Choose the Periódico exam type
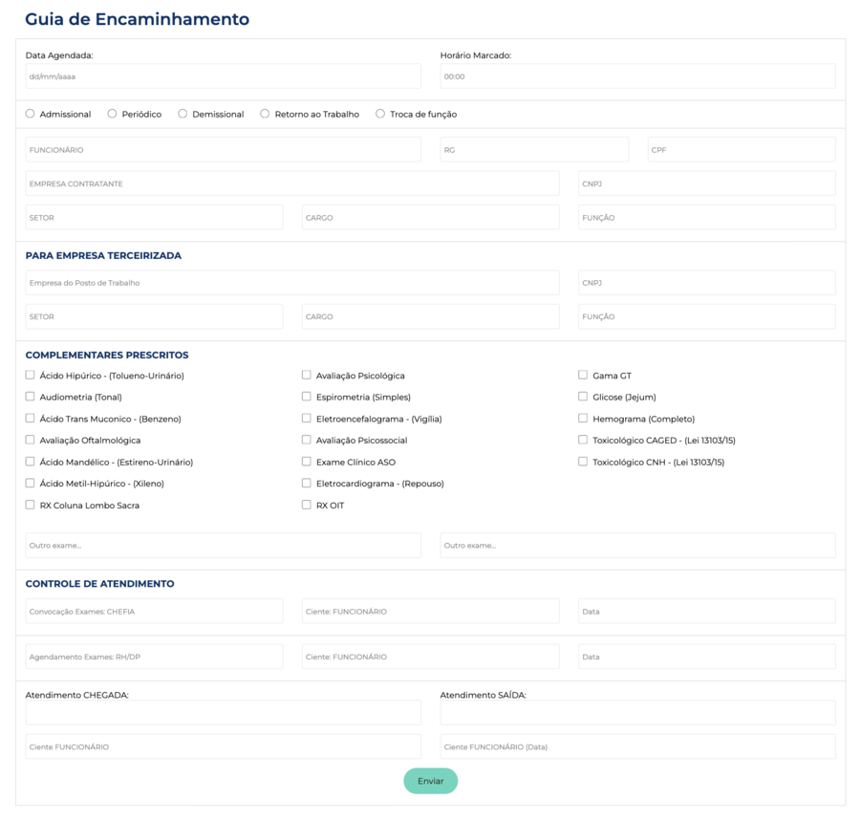 pyautogui.click(x=113, y=114)
